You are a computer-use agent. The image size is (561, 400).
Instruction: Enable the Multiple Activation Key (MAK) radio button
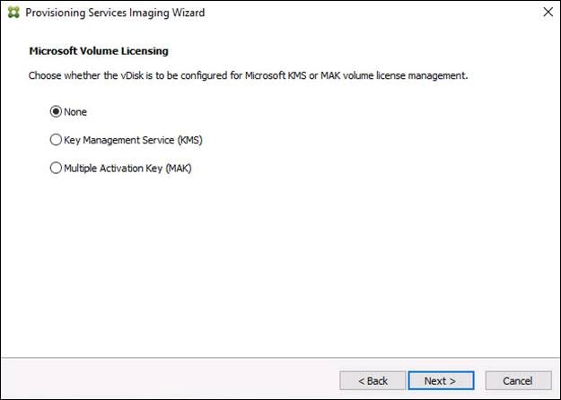tap(57, 168)
